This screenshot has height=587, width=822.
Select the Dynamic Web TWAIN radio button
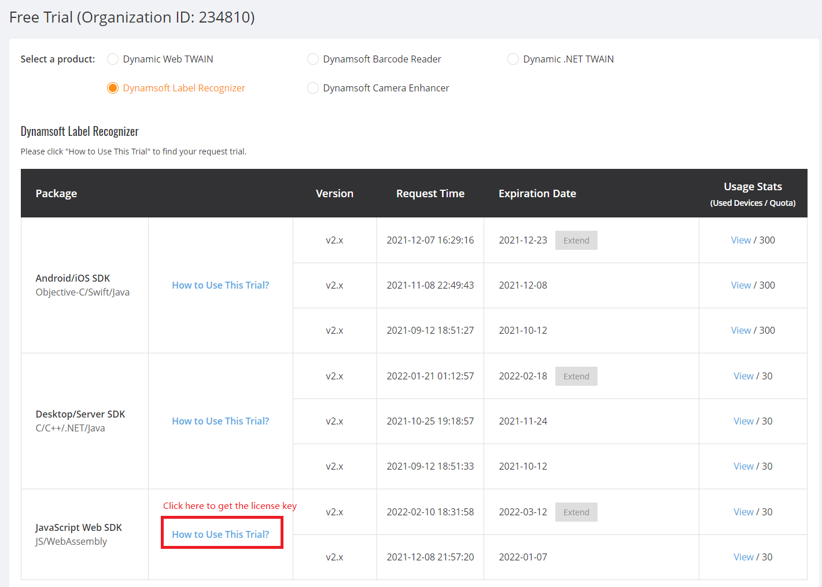pyautogui.click(x=113, y=59)
